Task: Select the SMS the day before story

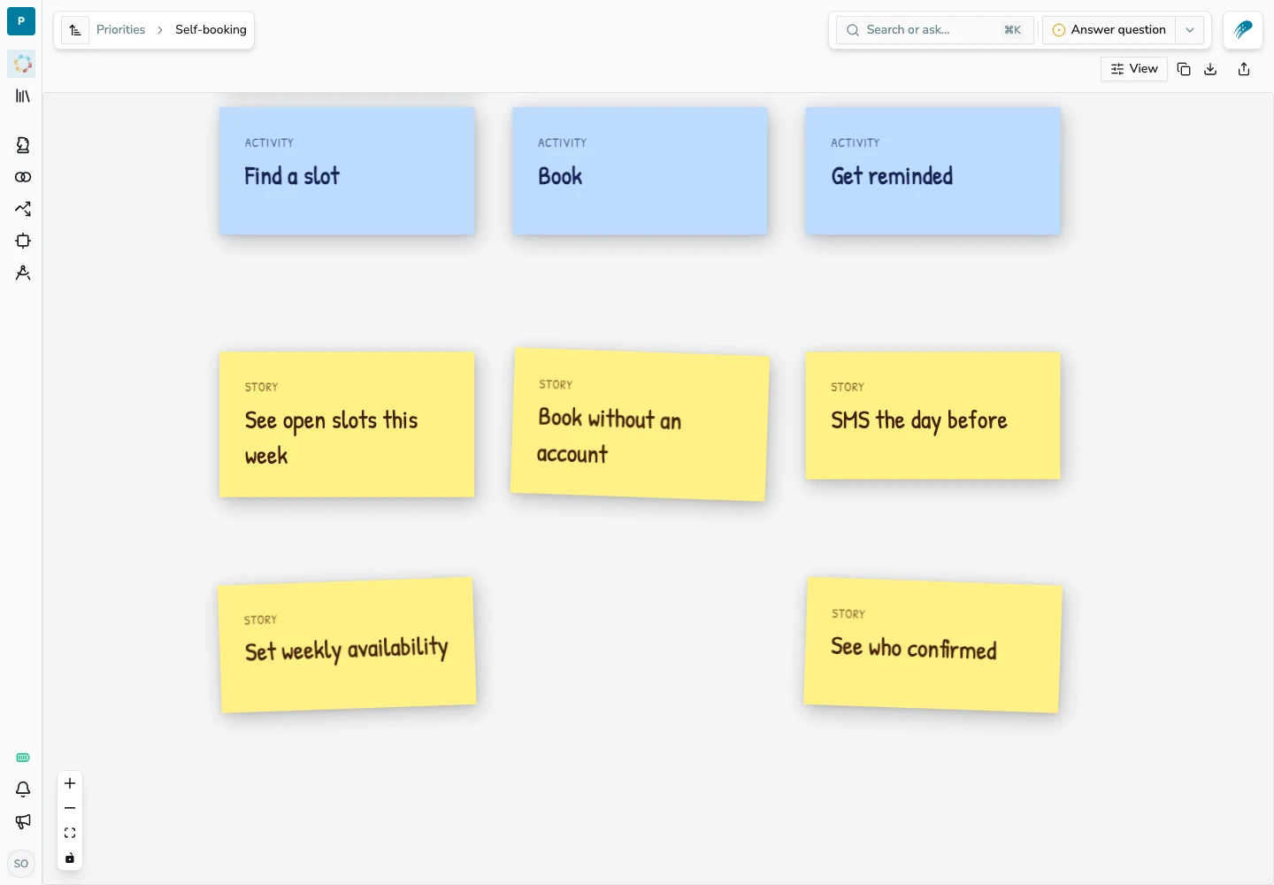Action: [932, 416]
